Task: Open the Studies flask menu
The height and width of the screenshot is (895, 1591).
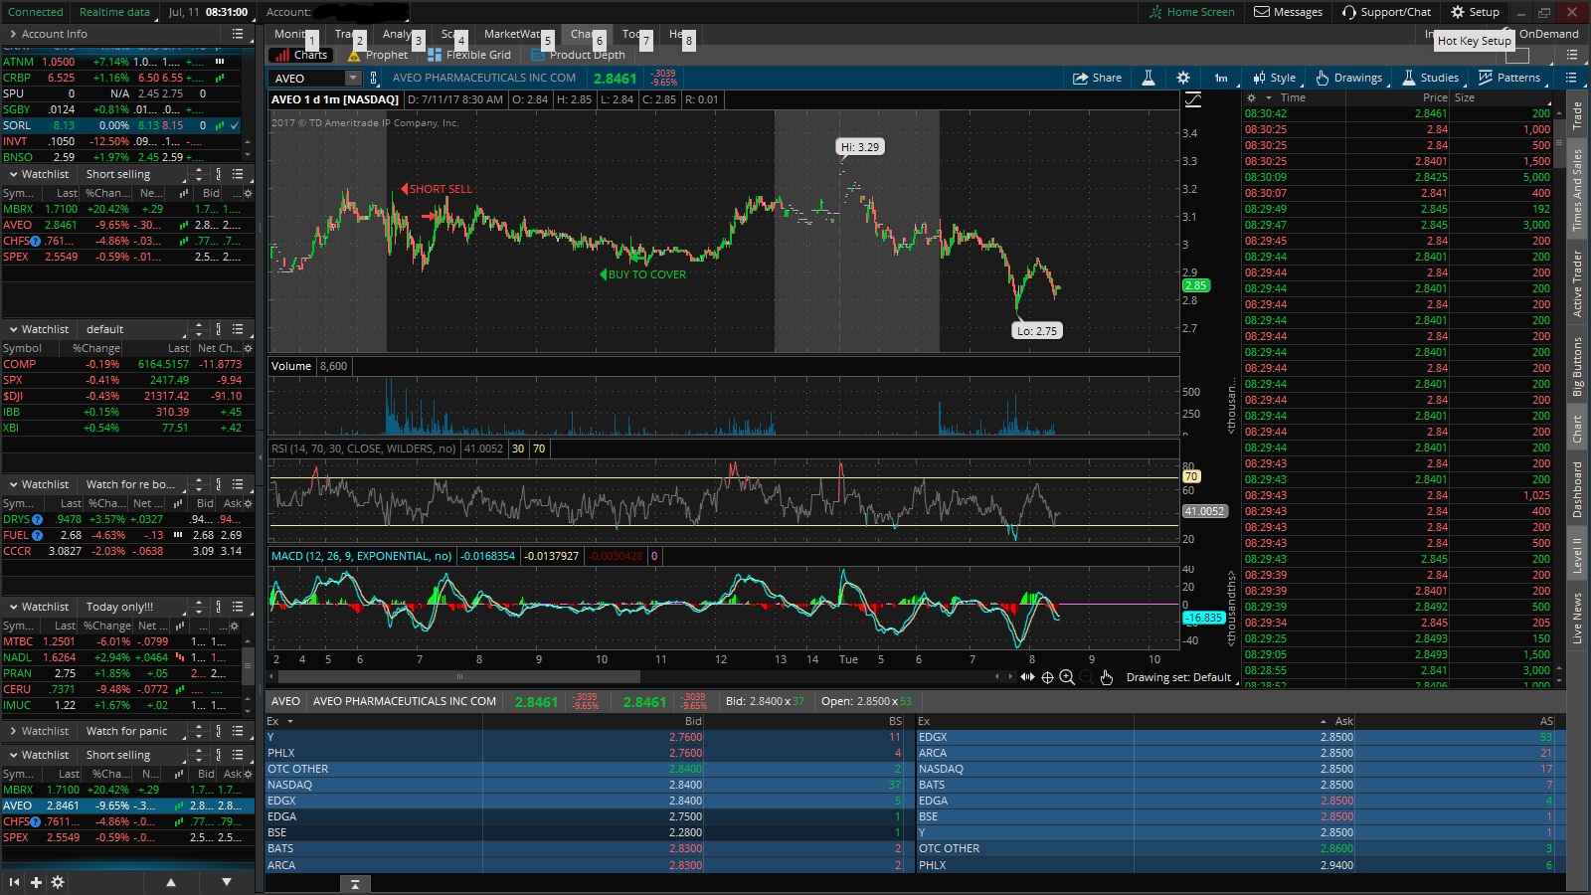Action: tap(1430, 78)
